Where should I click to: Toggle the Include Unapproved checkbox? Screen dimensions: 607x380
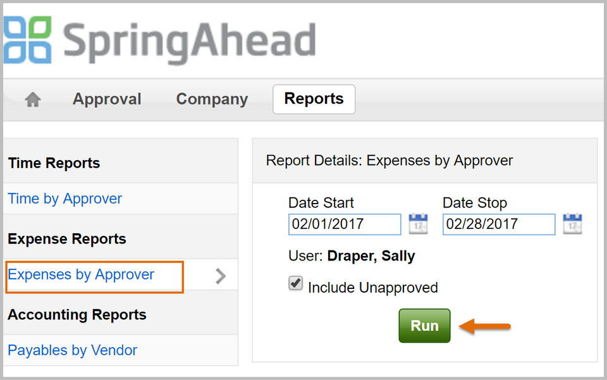click(295, 284)
